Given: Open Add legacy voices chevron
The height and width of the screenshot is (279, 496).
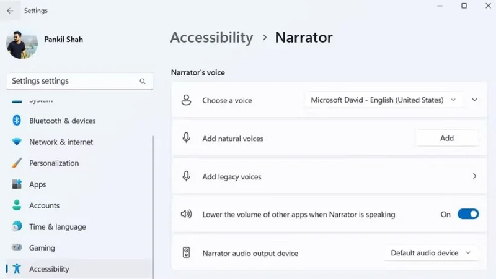Looking at the screenshot, I should (474, 176).
